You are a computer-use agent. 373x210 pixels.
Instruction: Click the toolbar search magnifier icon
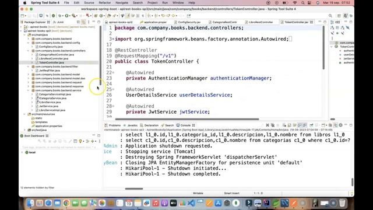tap(330, 16)
